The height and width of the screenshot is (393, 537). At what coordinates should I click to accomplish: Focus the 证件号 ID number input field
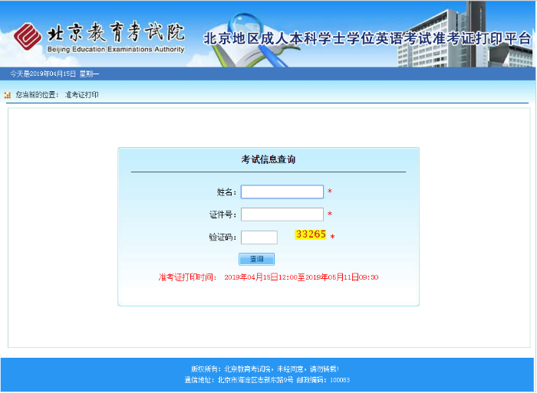(x=282, y=215)
